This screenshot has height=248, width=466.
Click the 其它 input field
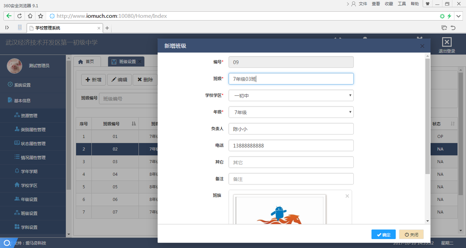(x=291, y=162)
